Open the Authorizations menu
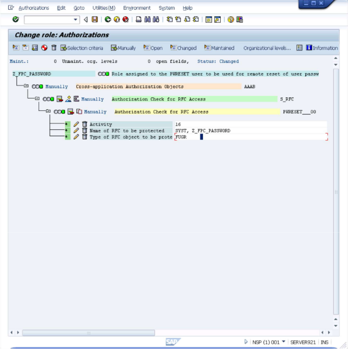The image size is (348, 349). [x=34, y=8]
